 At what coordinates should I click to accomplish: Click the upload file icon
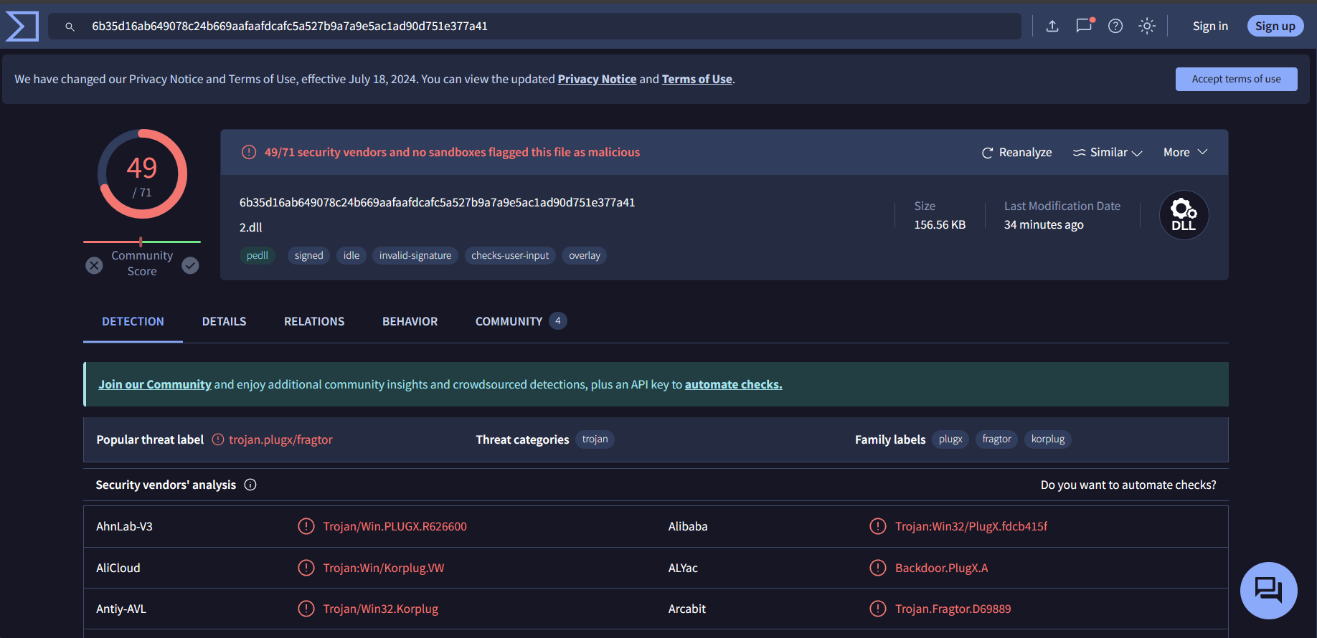[x=1052, y=27]
